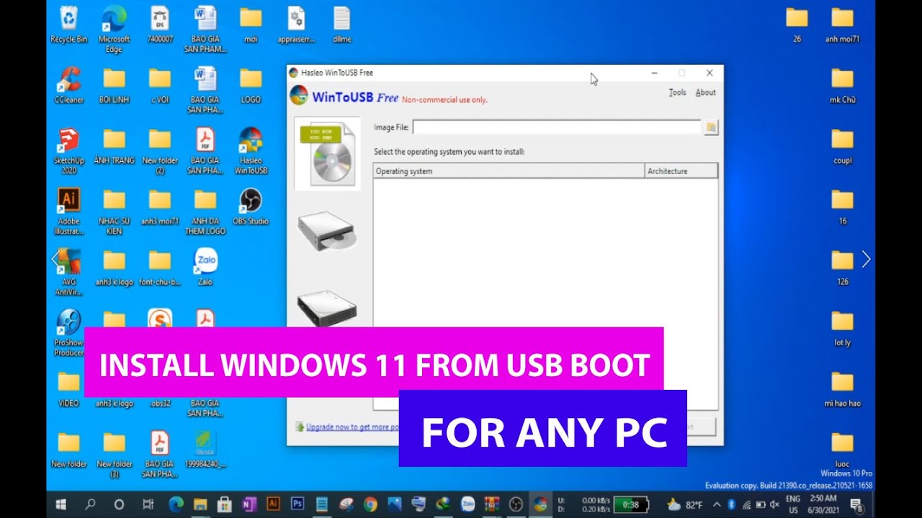The width and height of the screenshot is (922, 518).
Task: Open the Tools menu in WinToUSB
Action: (x=677, y=92)
